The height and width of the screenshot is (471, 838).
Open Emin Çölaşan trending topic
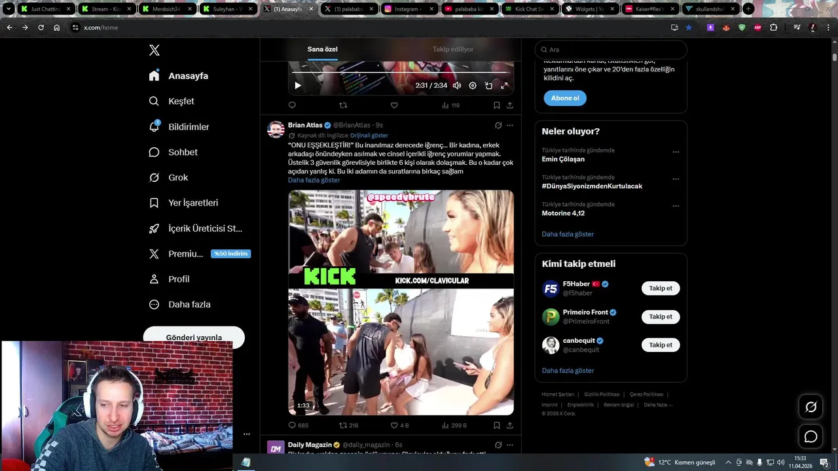coord(563,159)
